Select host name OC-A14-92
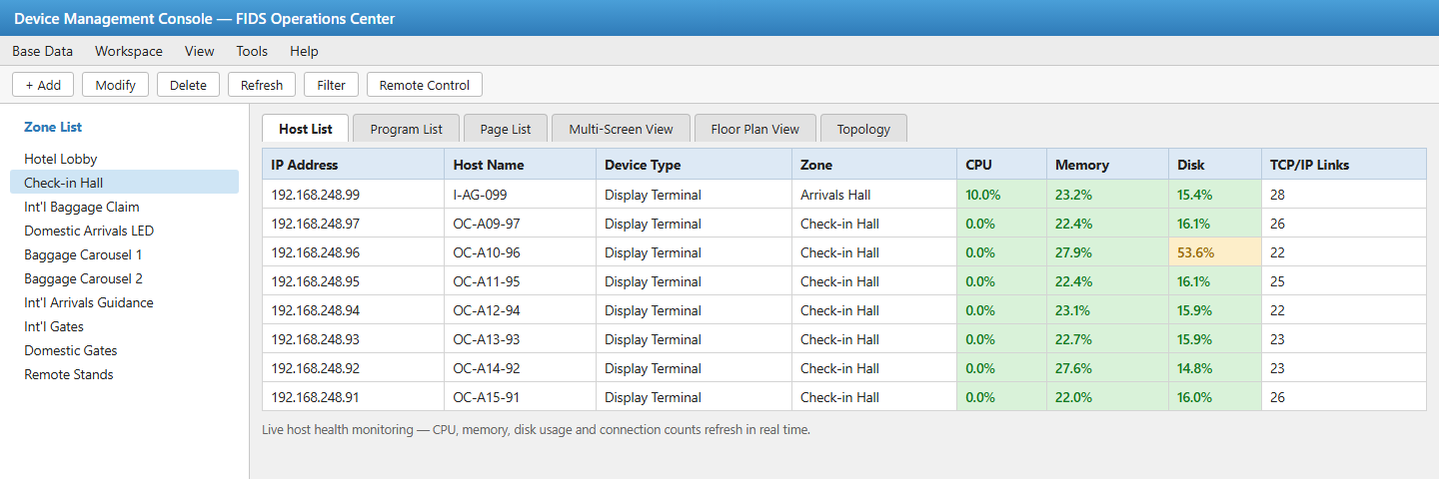This screenshot has height=479, width=1439. tap(521, 368)
